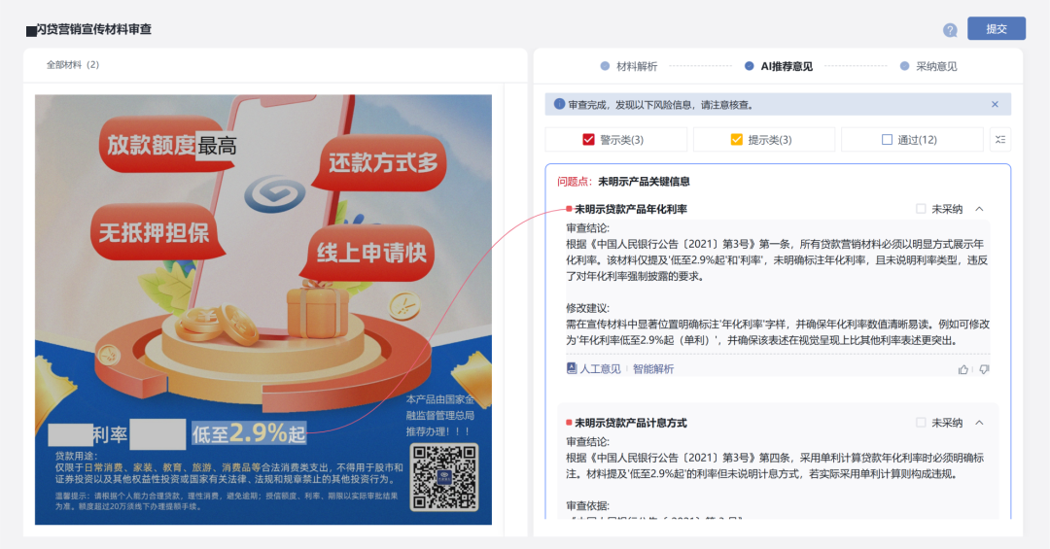Give thumbs up to the first finding
Viewport: 1050px width, 549px height.
[962, 369]
